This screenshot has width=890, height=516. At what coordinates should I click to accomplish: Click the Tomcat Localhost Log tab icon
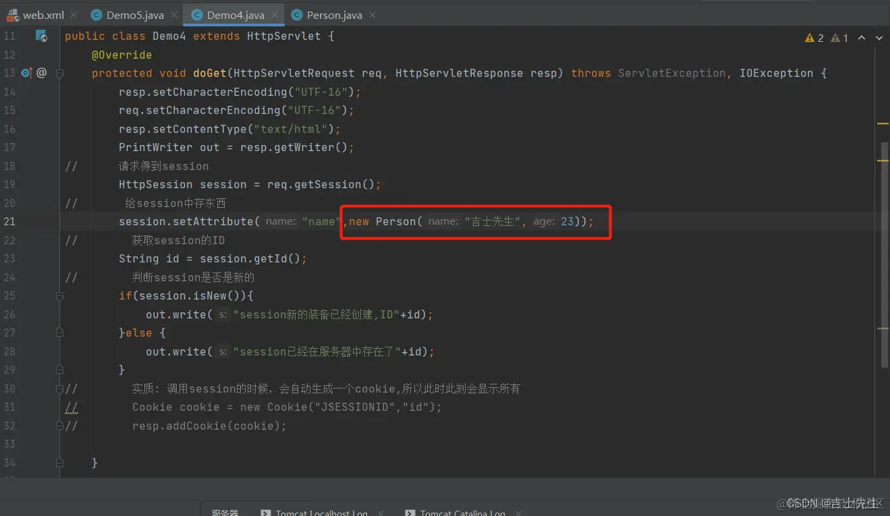point(266,513)
